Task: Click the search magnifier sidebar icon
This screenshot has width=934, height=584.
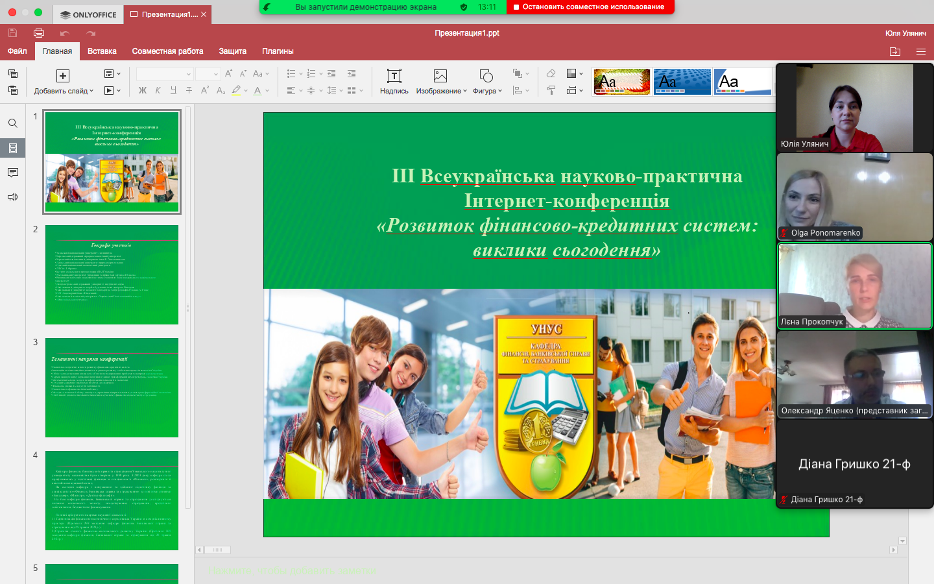Action: coord(12,123)
